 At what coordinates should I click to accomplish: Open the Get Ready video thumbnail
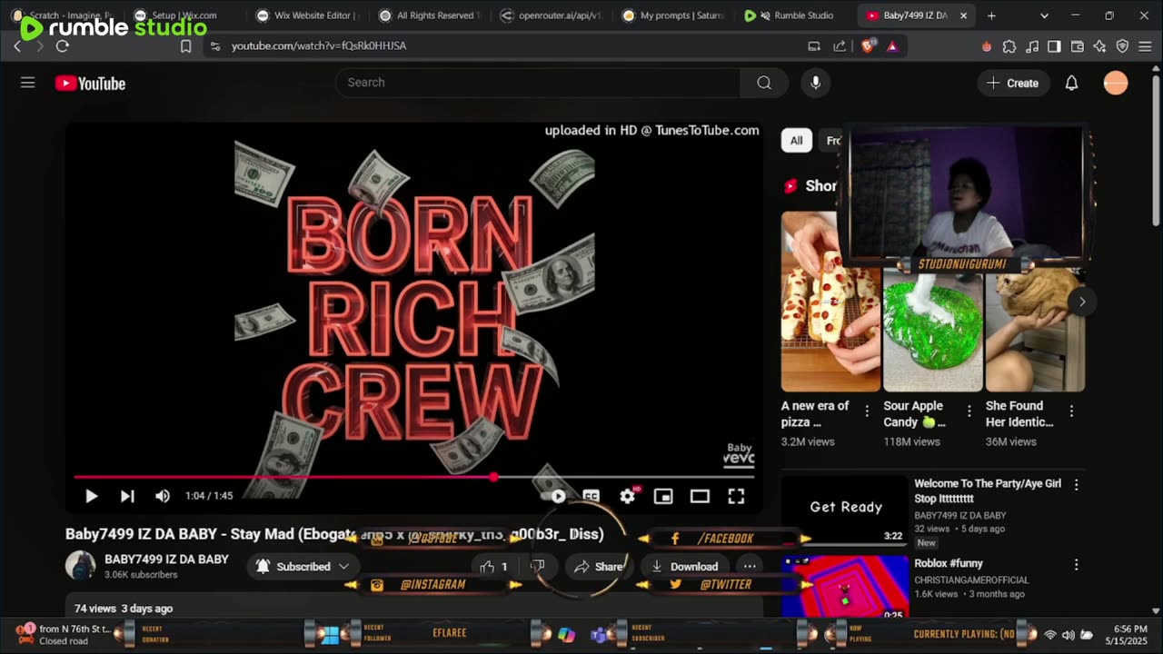845,510
